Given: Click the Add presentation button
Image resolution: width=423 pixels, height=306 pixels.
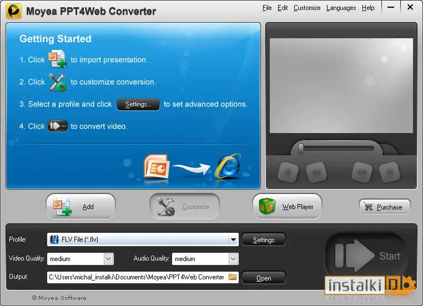Looking at the screenshot, I should point(80,207).
